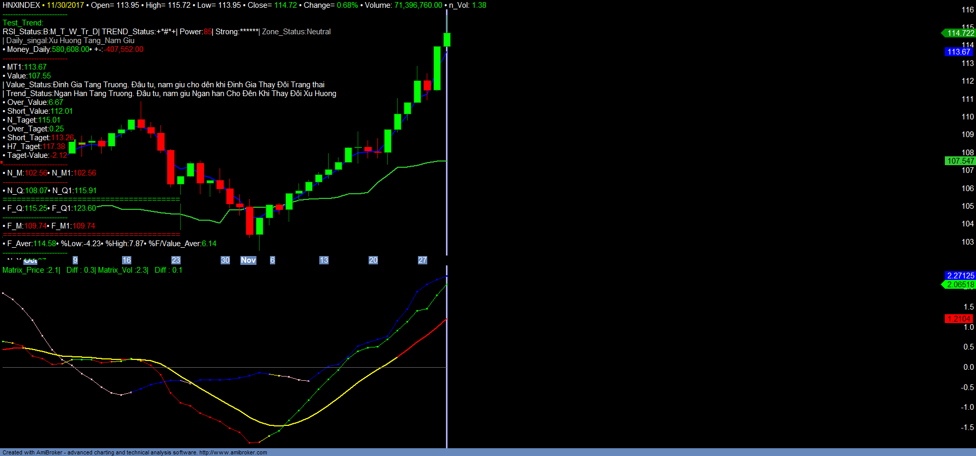Click the N_M:102.56 value
976x456 pixels.
(x=27, y=173)
